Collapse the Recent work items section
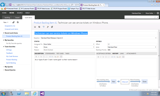The image size is (160, 96). coord(3,33)
